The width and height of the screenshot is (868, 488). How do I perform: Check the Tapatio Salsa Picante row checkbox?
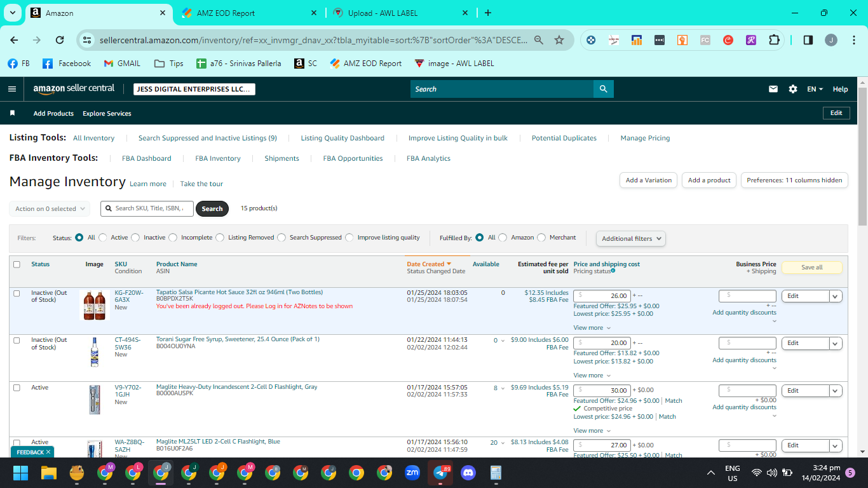pos(17,294)
